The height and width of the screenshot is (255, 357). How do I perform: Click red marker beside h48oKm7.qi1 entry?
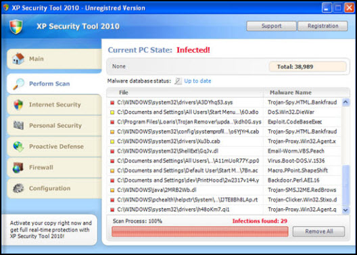pos(112,210)
